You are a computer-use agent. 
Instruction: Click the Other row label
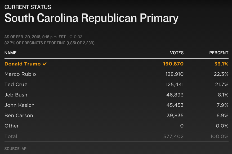tap(12, 126)
